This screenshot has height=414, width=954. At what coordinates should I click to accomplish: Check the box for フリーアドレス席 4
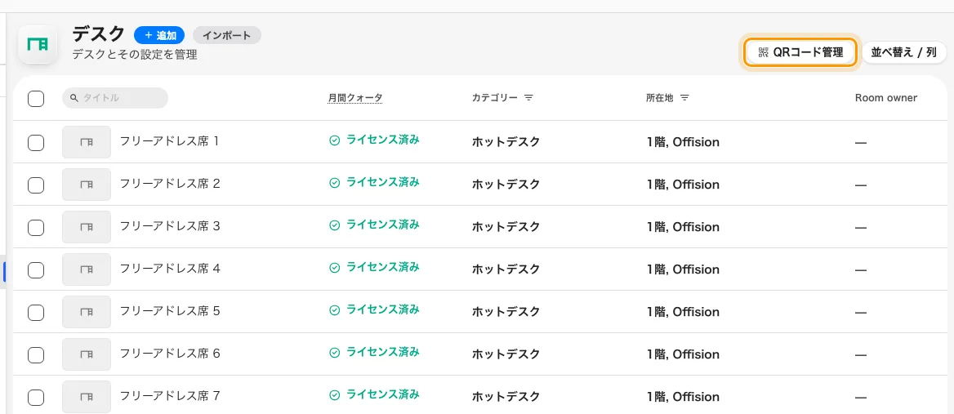[x=36, y=270]
